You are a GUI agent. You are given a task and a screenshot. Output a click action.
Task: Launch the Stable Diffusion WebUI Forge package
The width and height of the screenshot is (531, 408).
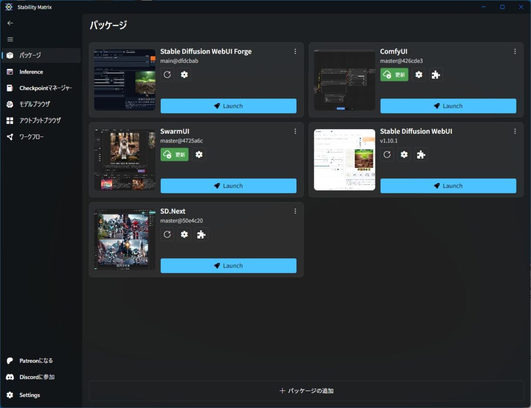[x=228, y=106]
